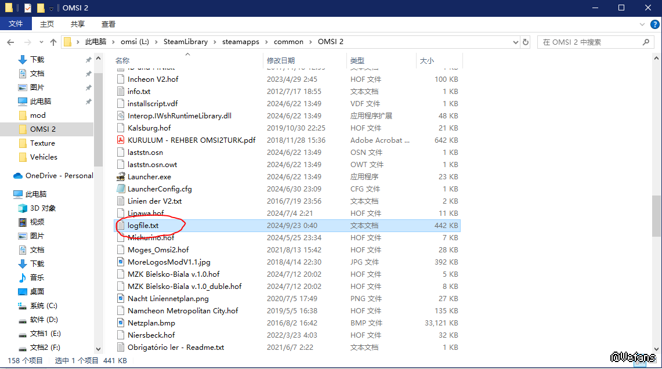The width and height of the screenshot is (662, 369).
Task: Open the Launcher.exe application file
Action: tap(149, 176)
